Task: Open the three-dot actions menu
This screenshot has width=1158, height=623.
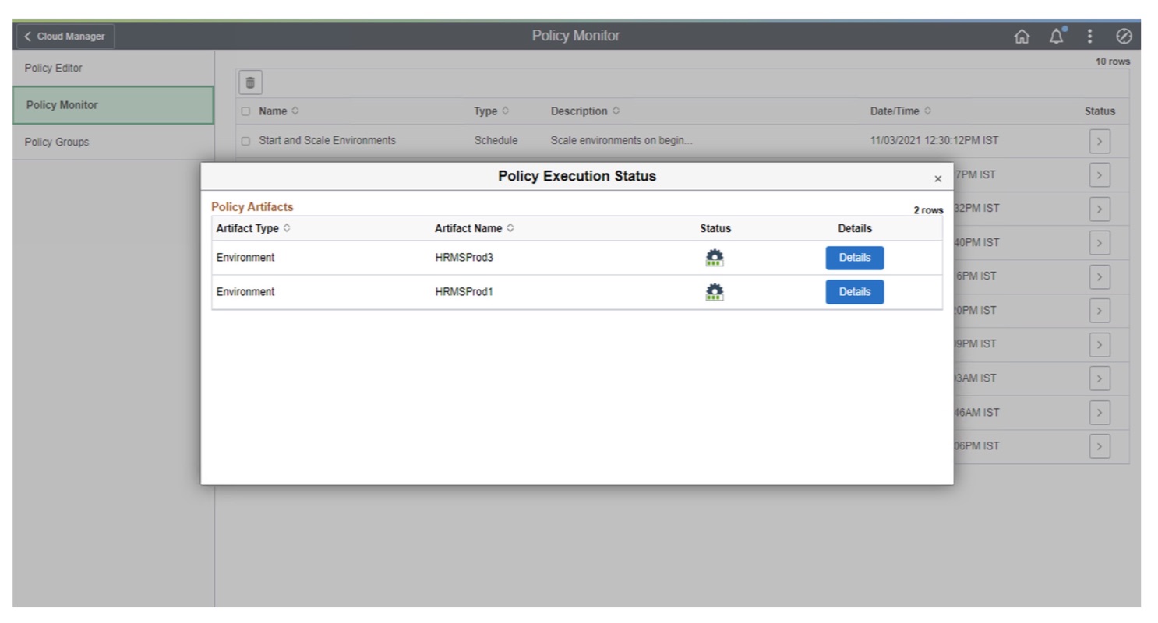Action: (x=1089, y=37)
